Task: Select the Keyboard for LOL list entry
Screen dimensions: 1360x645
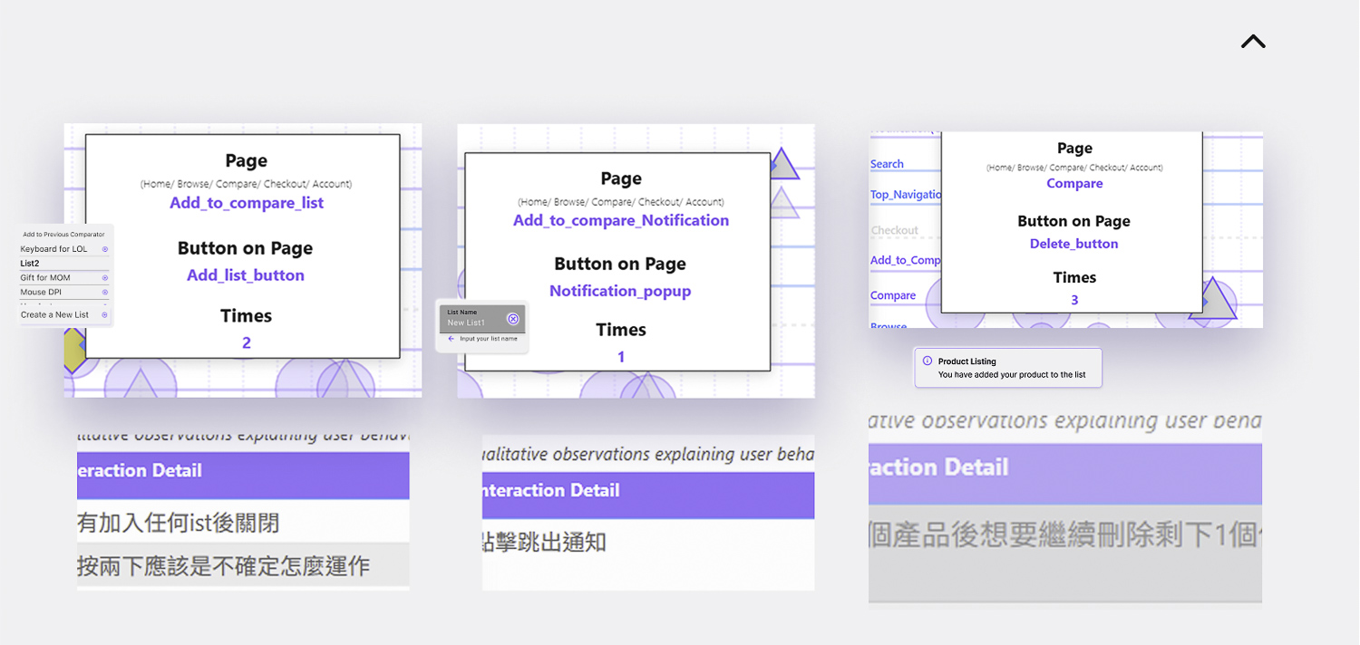Action: click(53, 249)
